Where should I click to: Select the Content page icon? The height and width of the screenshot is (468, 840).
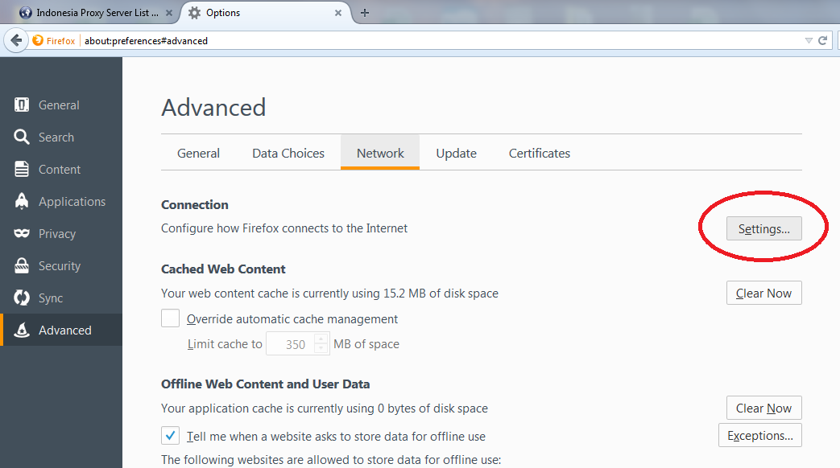[23, 170]
